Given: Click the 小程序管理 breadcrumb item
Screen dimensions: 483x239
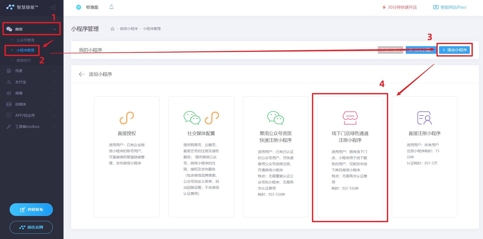Looking at the screenshot, I should tap(152, 29).
